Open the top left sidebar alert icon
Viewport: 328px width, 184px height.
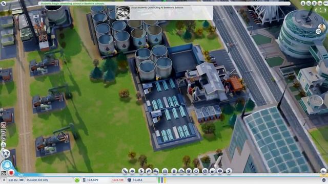(x=4, y=125)
